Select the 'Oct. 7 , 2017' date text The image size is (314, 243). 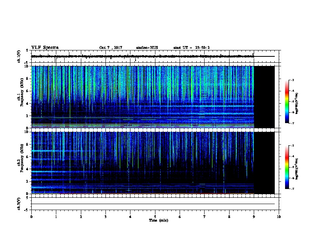point(111,48)
